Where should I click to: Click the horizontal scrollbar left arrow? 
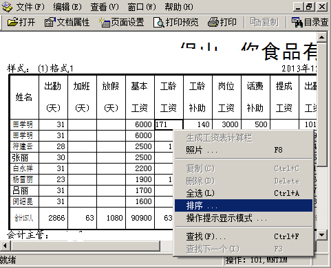[5, 246]
